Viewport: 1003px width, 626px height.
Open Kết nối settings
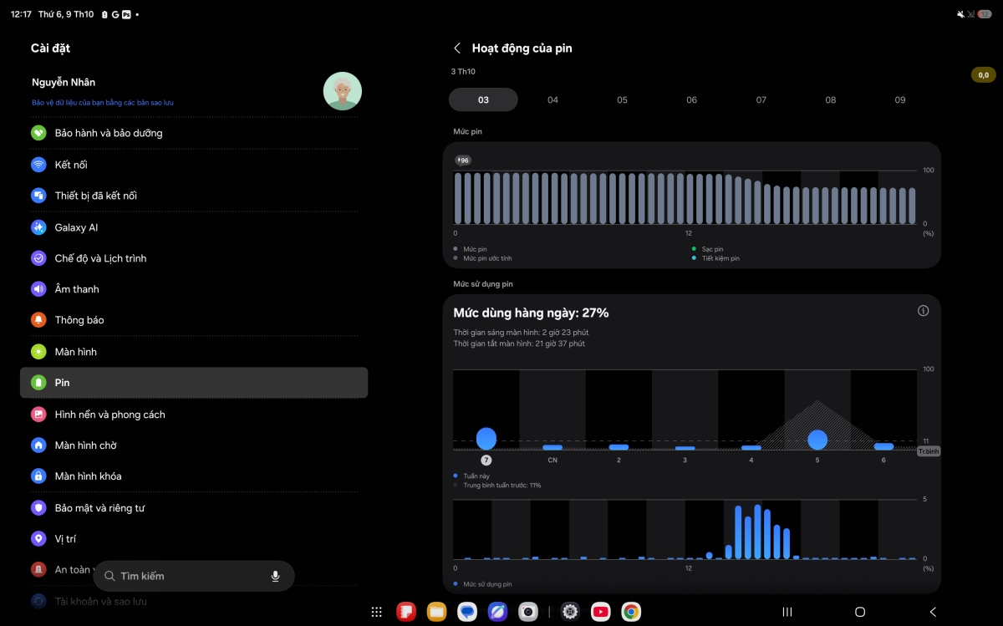click(194, 165)
